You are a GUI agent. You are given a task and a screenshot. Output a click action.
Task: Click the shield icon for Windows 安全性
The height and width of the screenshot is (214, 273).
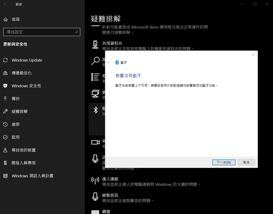click(x=6, y=86)
